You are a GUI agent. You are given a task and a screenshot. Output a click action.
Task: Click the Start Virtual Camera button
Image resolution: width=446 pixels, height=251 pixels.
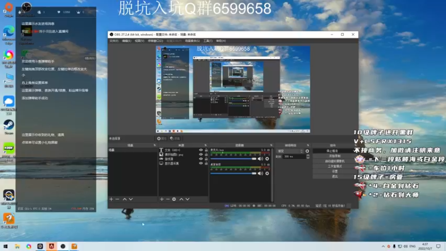click(x=332, y=161)
